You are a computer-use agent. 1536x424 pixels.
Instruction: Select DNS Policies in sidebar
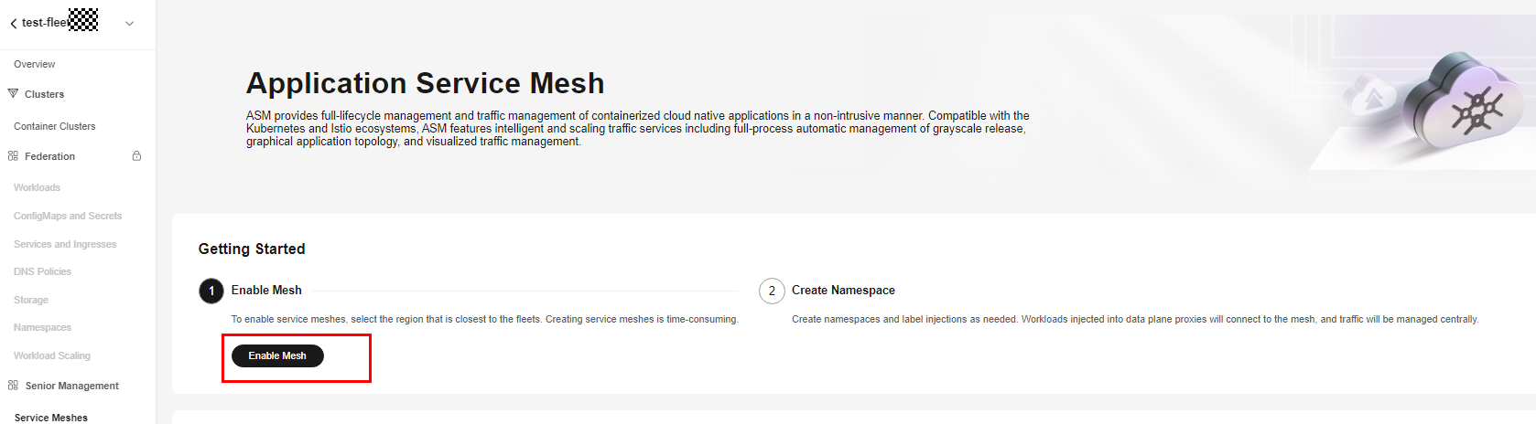[x=42, y=271]
